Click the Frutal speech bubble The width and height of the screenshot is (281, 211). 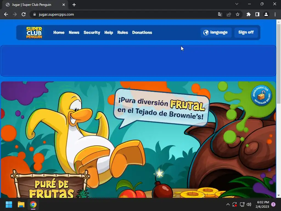coord(161,108)
